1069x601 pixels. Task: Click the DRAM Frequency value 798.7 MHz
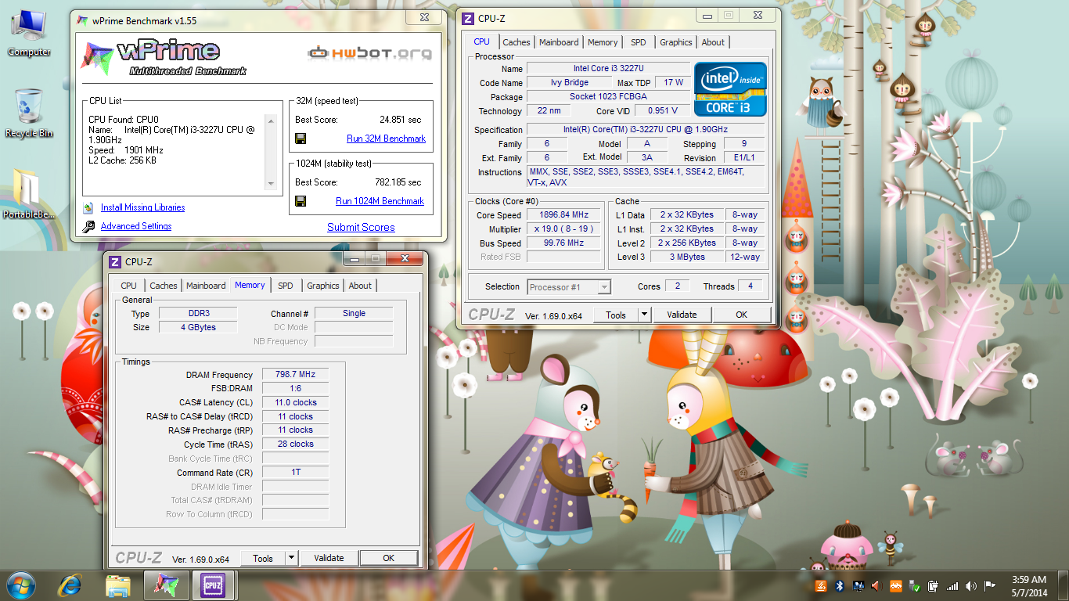(x=295, y=375)
